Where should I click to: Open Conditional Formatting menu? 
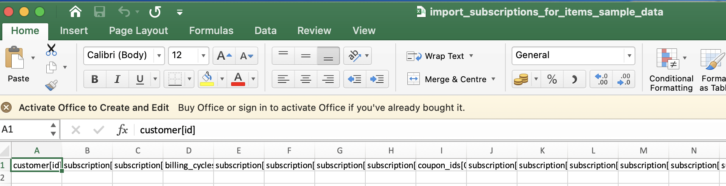[x=671, y=70]
